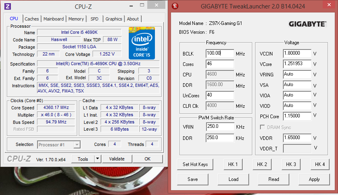
Task: Switch to the Caches tab
Action: 32,19
